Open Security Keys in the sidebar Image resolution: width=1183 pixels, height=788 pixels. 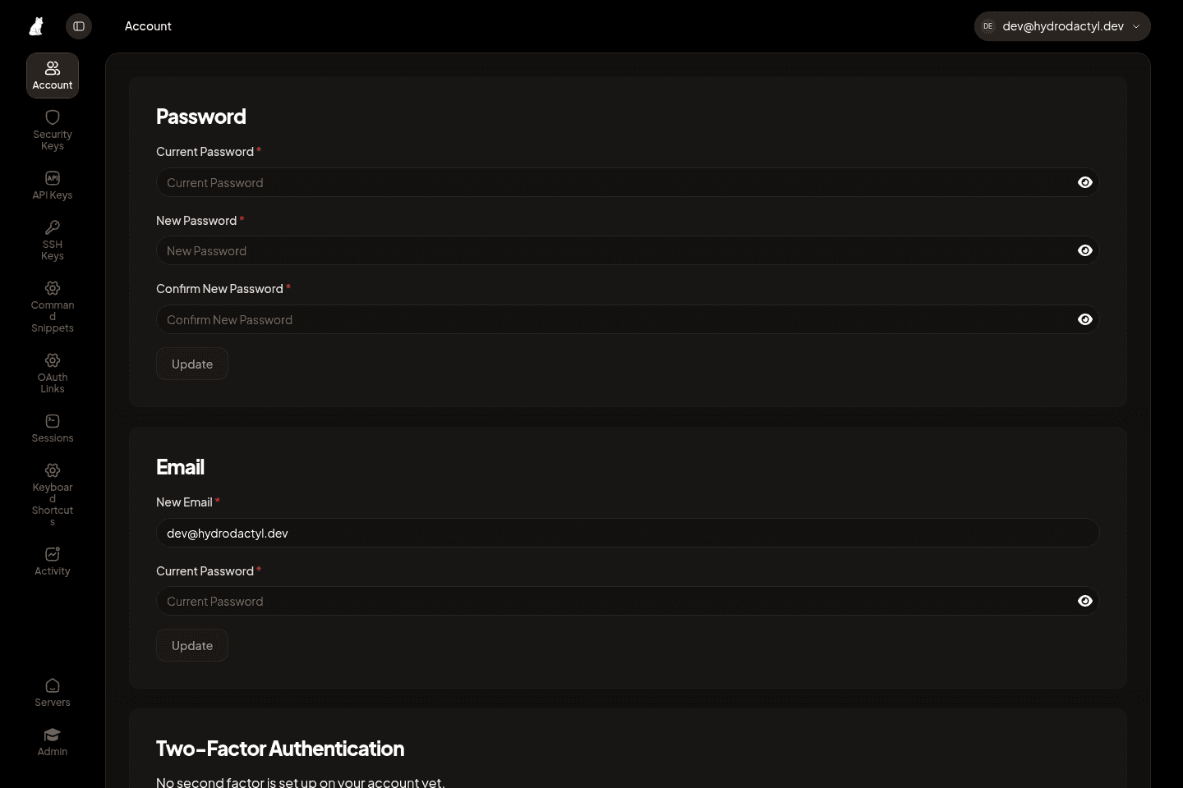coord(53,131)
